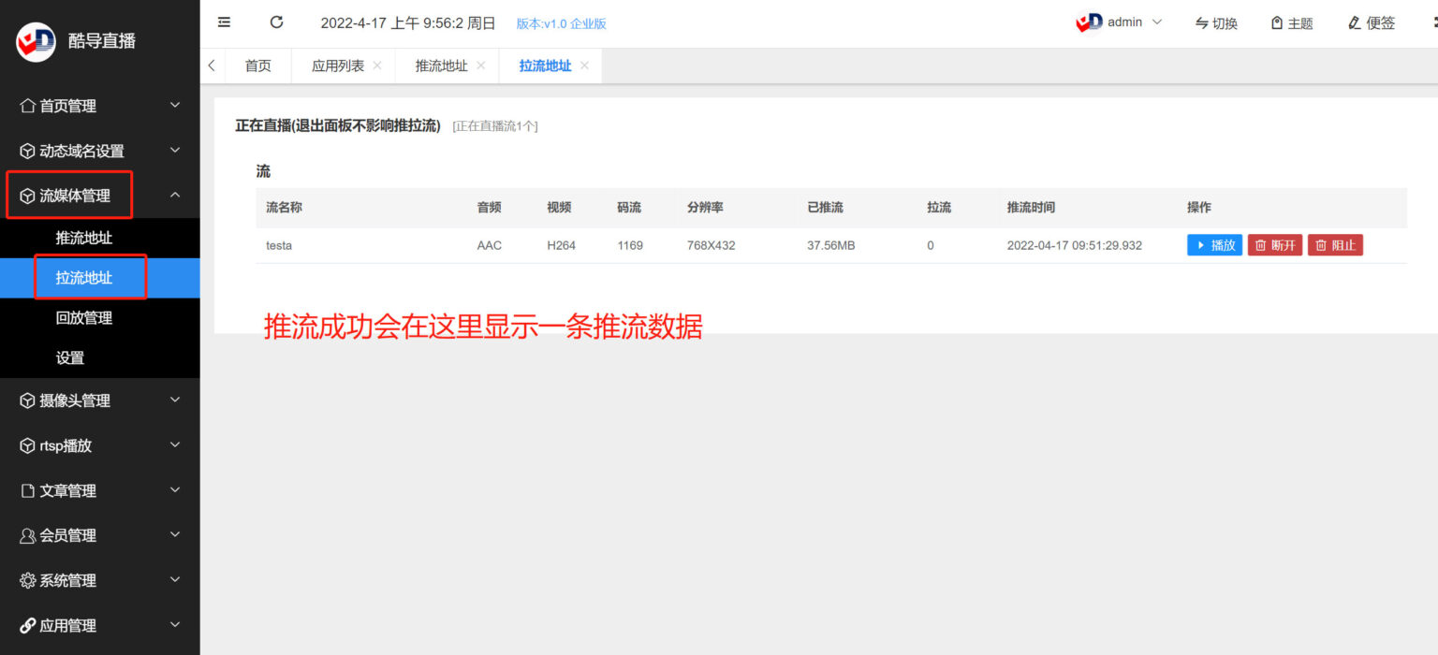Disconnect the testa stream with 断开
Image resolution: width=1438 pixels, height=655 pixels.
(x=1275, y=245)
